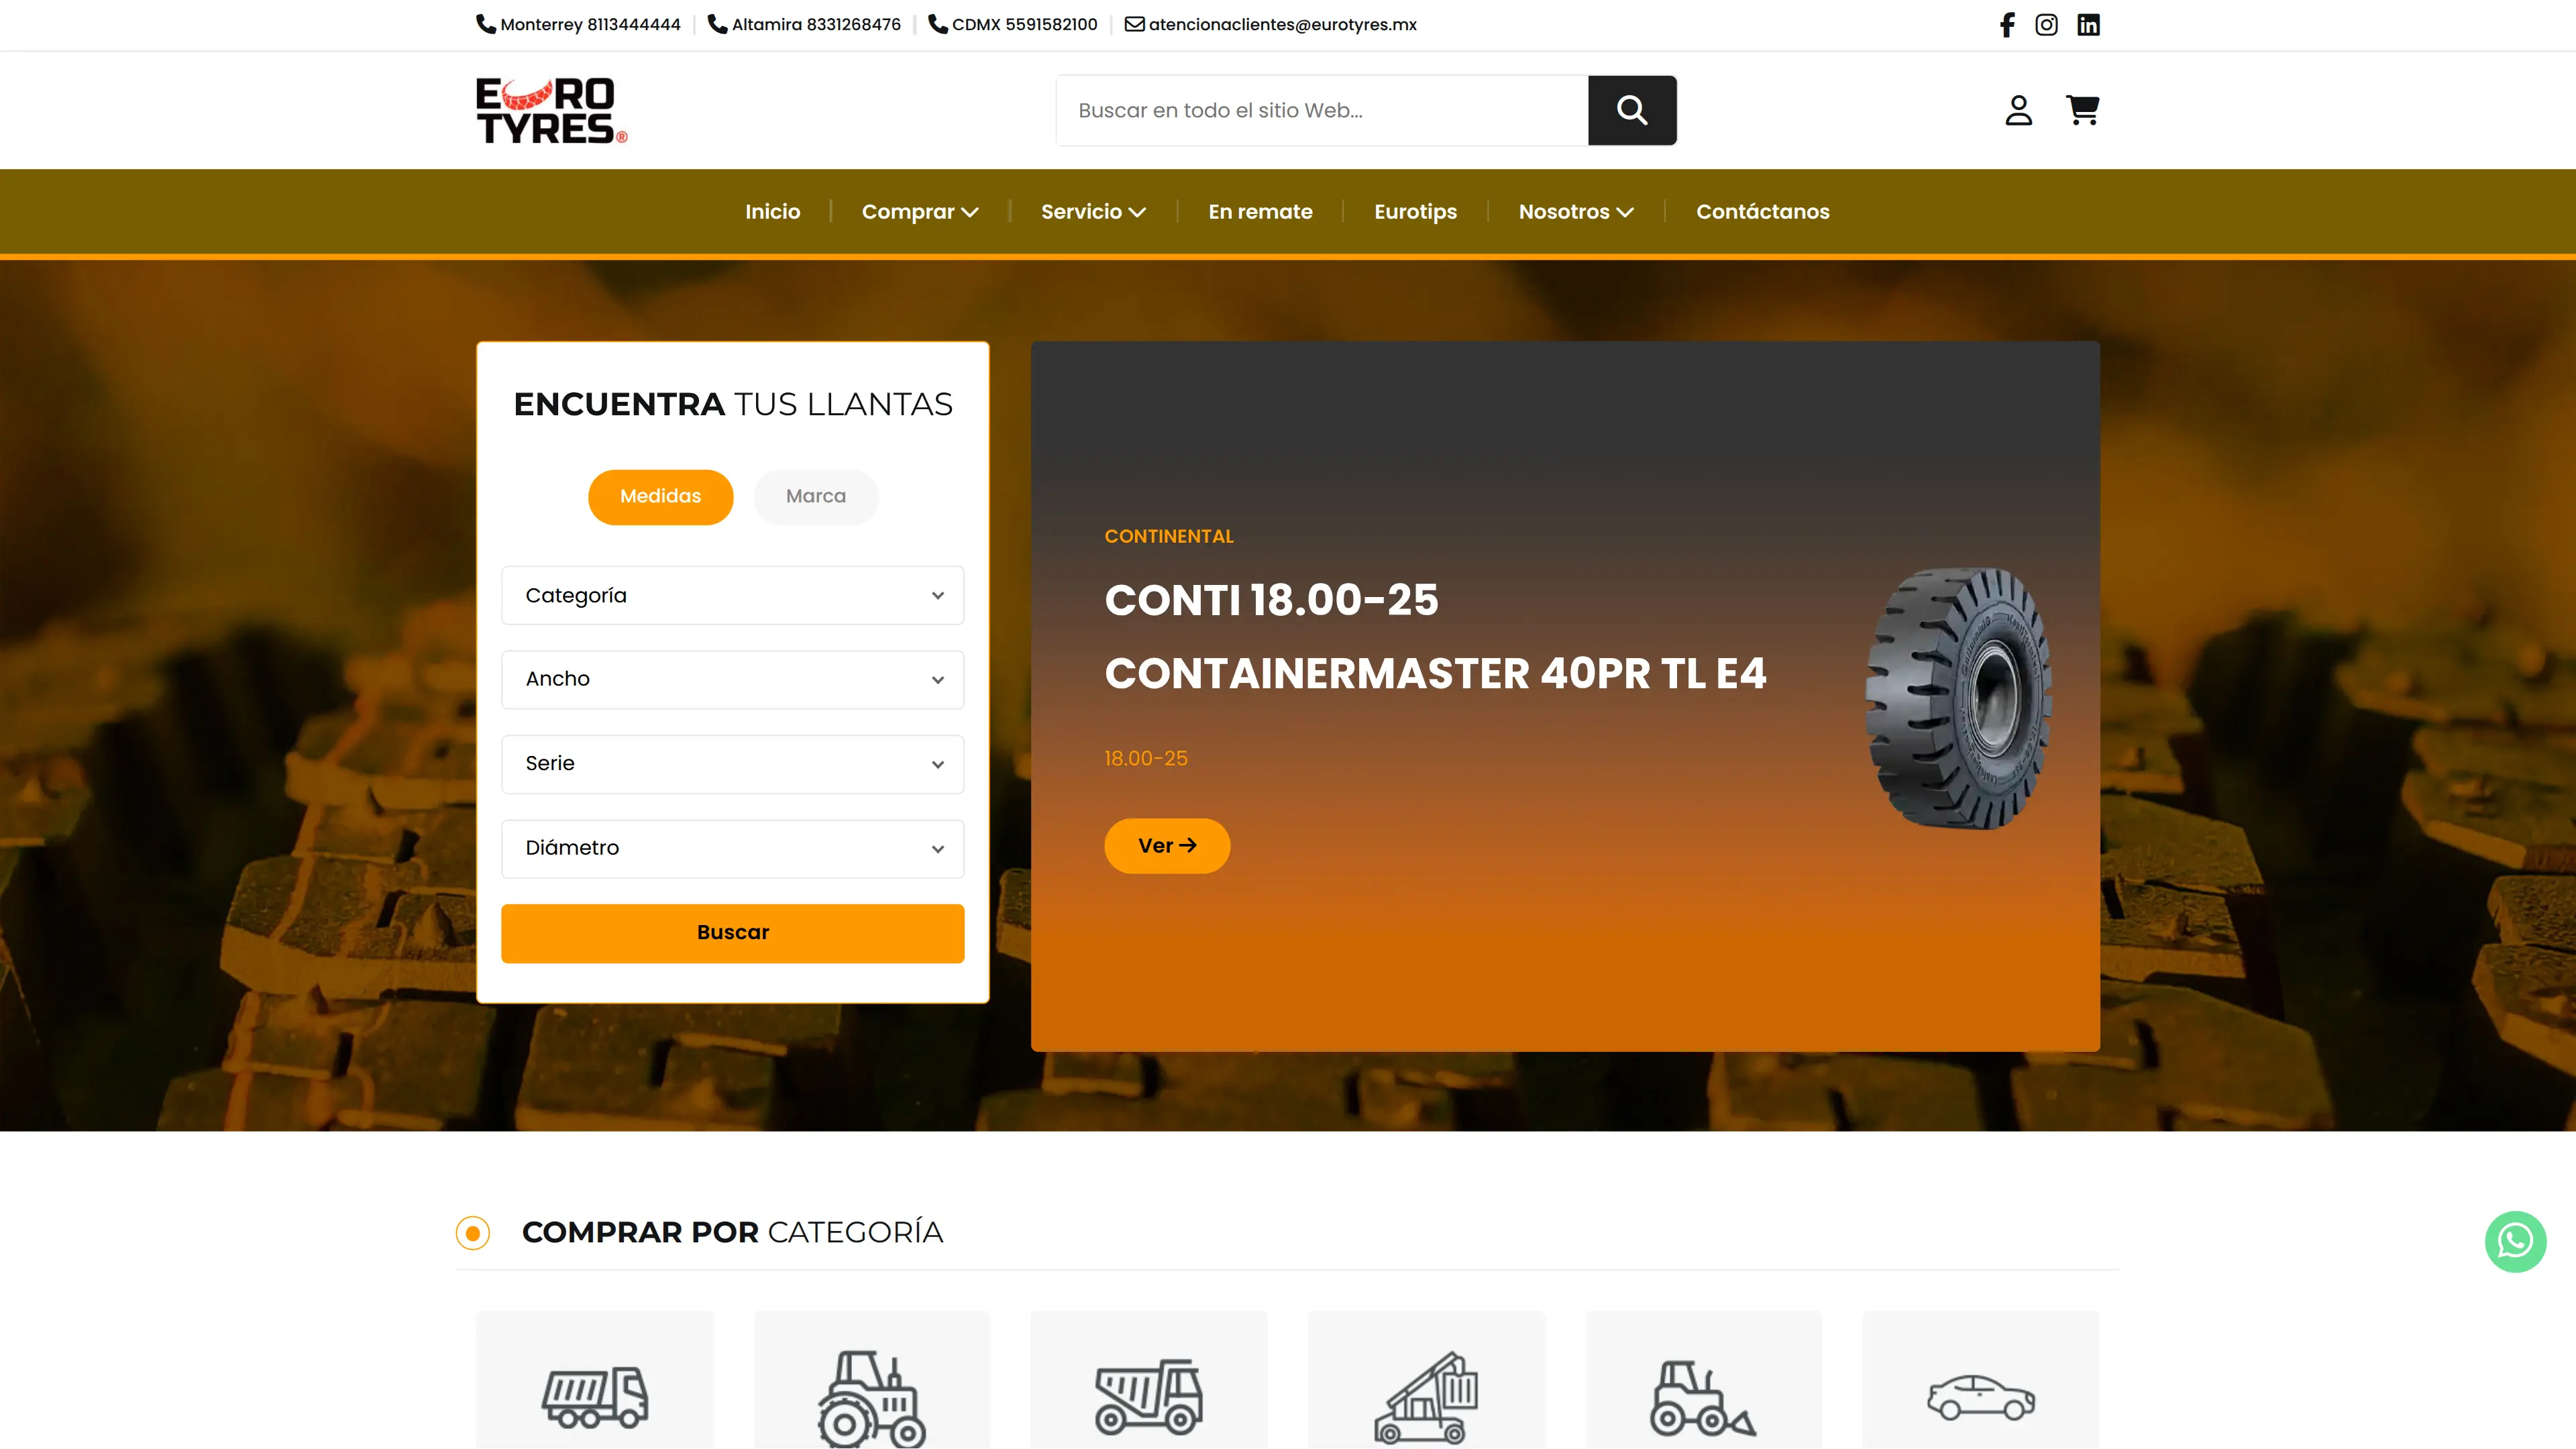The height and width of the screenshot is (1449, 2576).
Task: Open the Eurotips page
Action: pyautogui.click(x=1416, y=212)
